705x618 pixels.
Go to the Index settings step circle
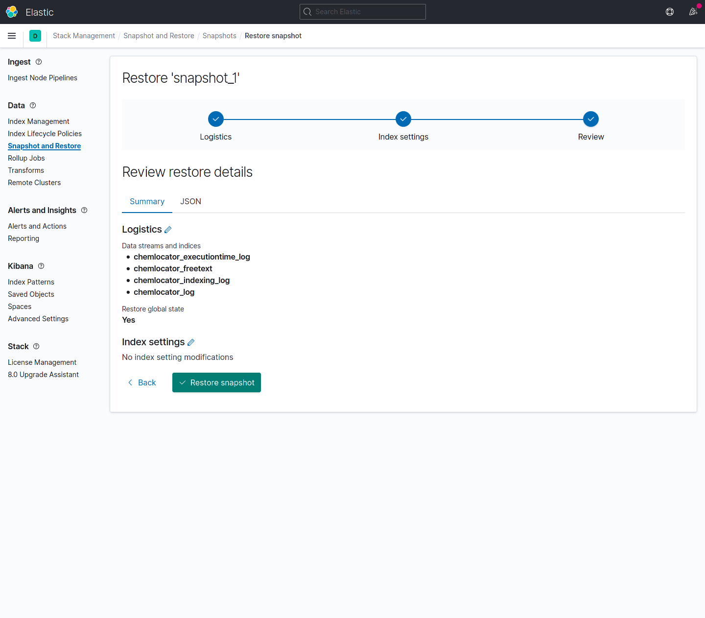[403, 119]
